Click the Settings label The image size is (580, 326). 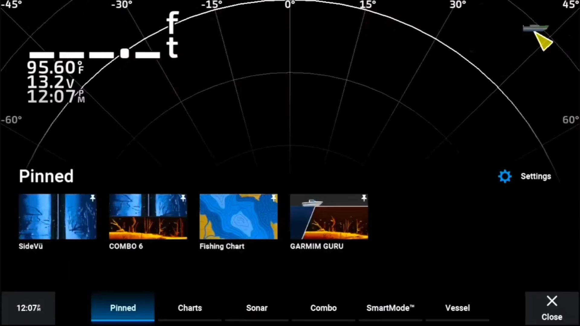point(536,176)
